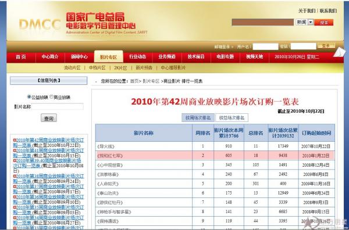
Task: Click the 影片专区 breadcrumb link
Action: (151, 81)
